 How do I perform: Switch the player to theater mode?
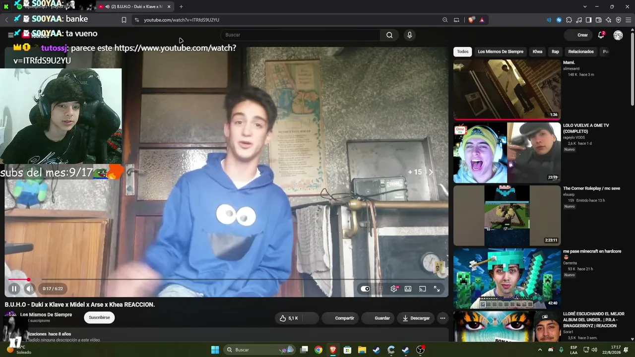tap(408, 289)
